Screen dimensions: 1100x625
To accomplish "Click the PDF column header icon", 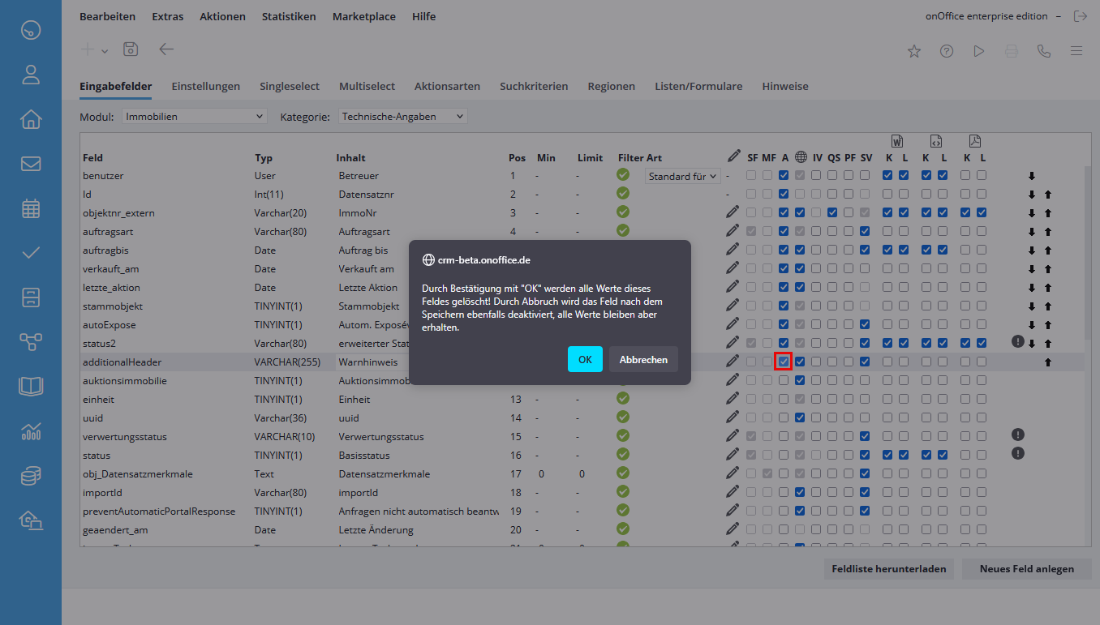I will pyautogui.click(x=975, y=140).
